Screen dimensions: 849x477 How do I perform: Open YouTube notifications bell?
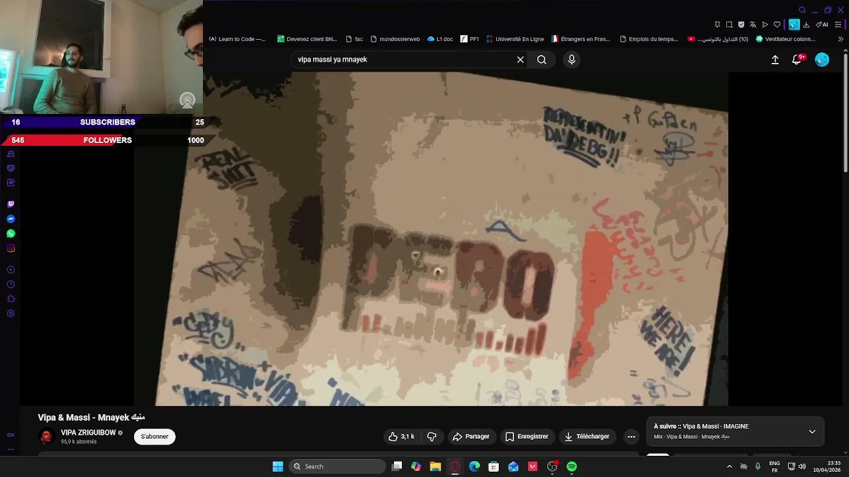point(797,60)
